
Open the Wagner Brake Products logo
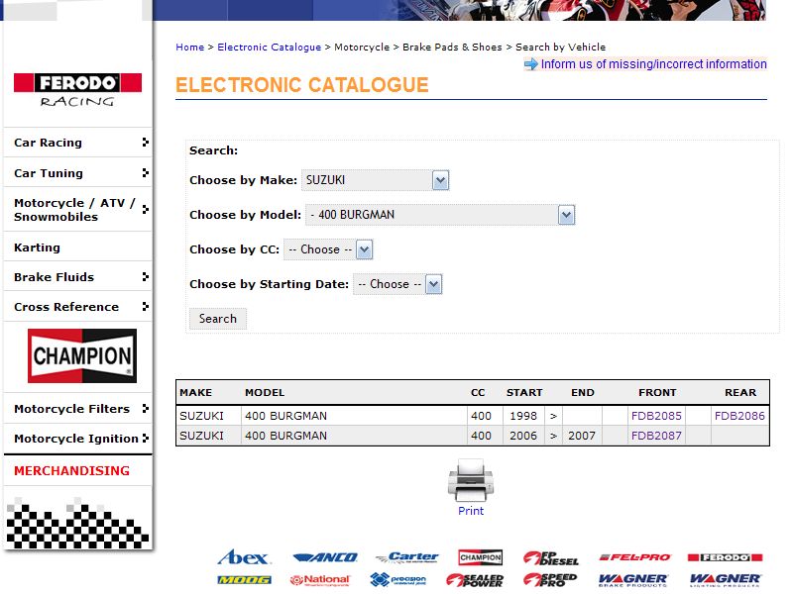pos(632,580)
